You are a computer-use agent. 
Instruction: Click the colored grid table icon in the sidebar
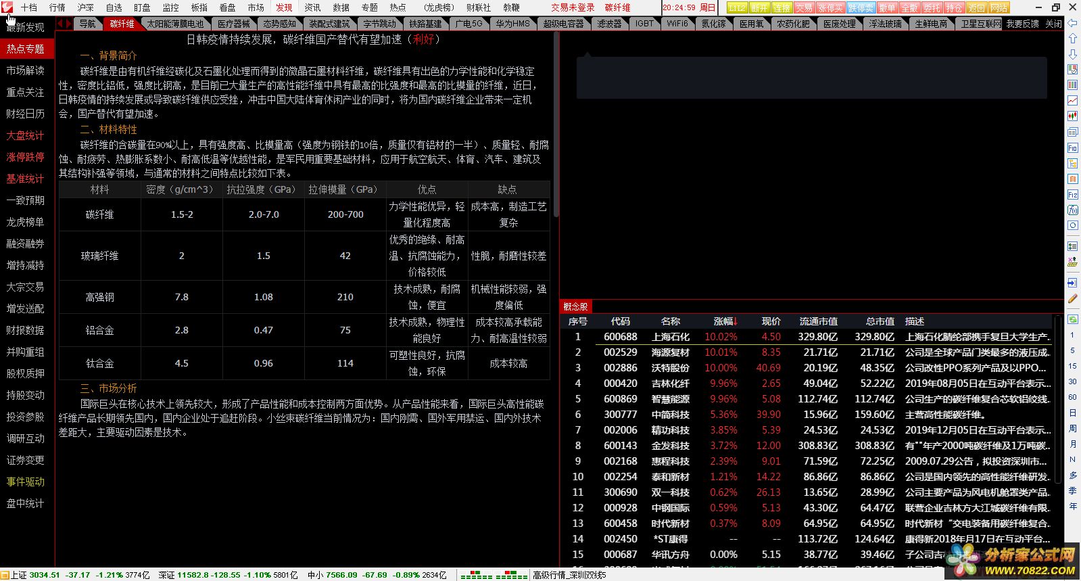point(1072,85)
